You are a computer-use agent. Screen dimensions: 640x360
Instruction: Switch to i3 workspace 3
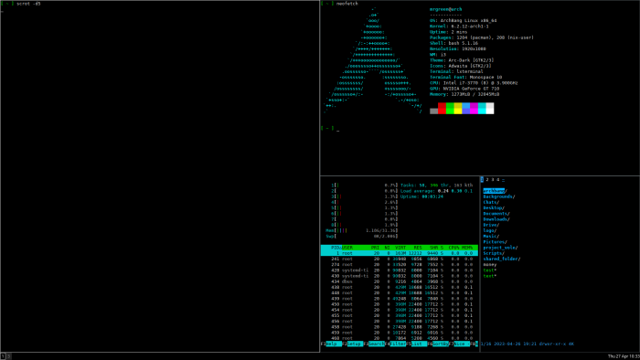(x=8, y=356)
